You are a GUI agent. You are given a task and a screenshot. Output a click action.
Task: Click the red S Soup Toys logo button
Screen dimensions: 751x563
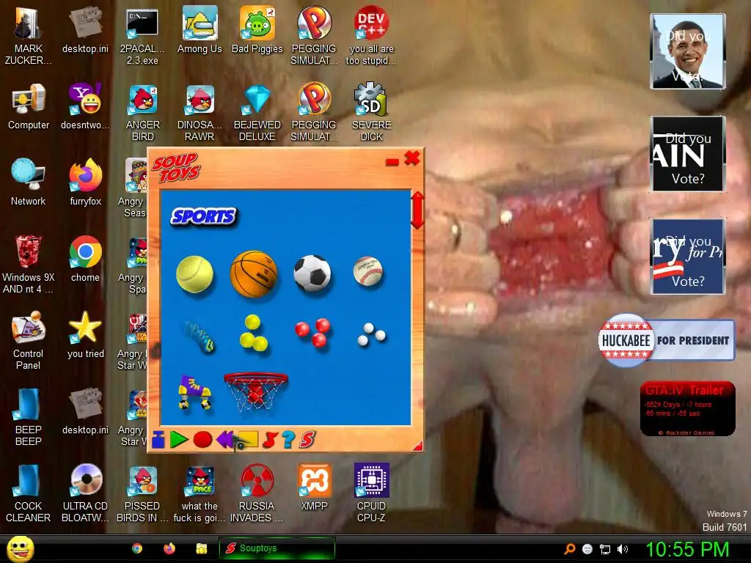[x=307, y=440]
